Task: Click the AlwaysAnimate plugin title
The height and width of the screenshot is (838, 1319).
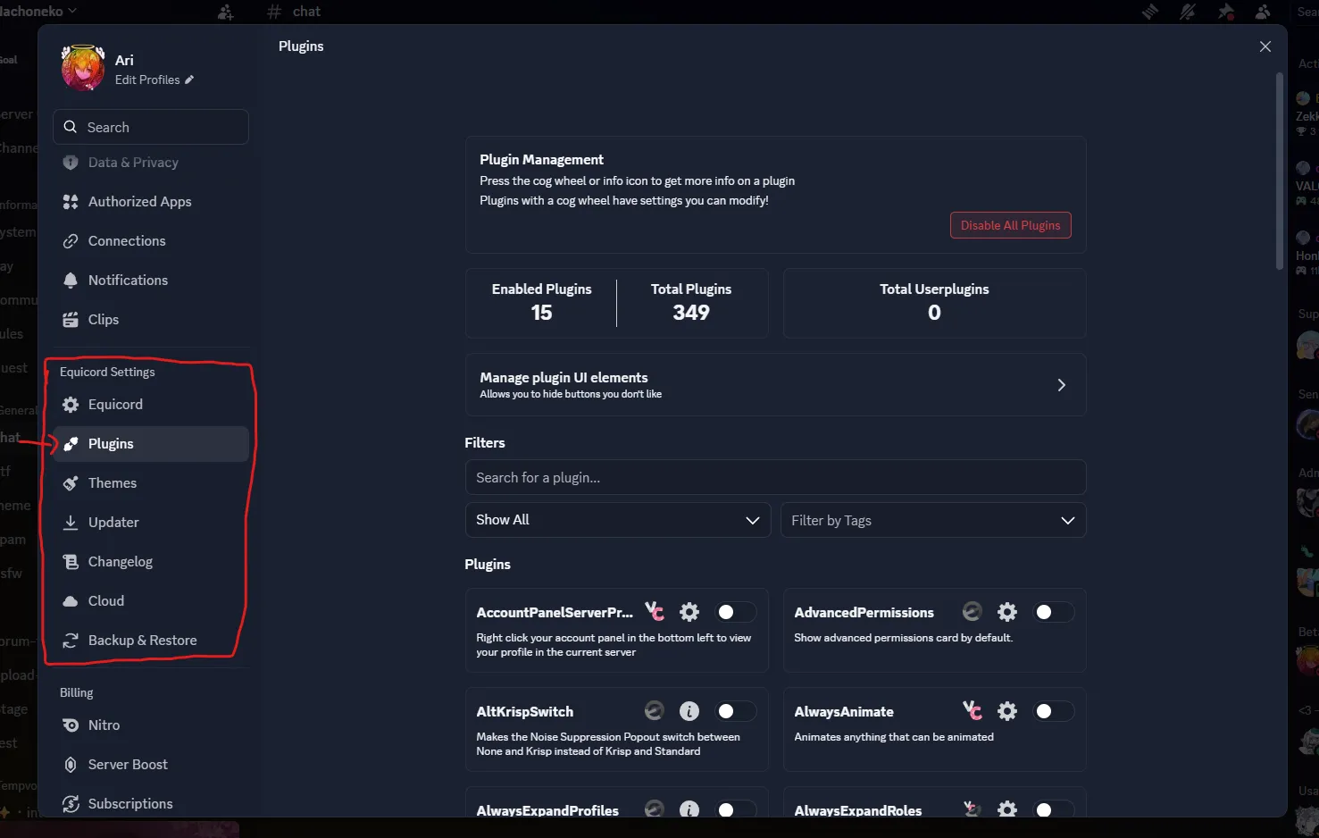Action: coord(844,712)
